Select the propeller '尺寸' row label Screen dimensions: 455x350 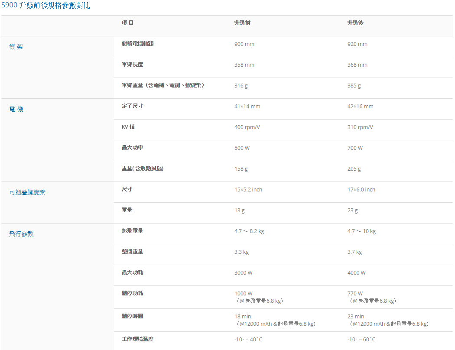[127, 189]
